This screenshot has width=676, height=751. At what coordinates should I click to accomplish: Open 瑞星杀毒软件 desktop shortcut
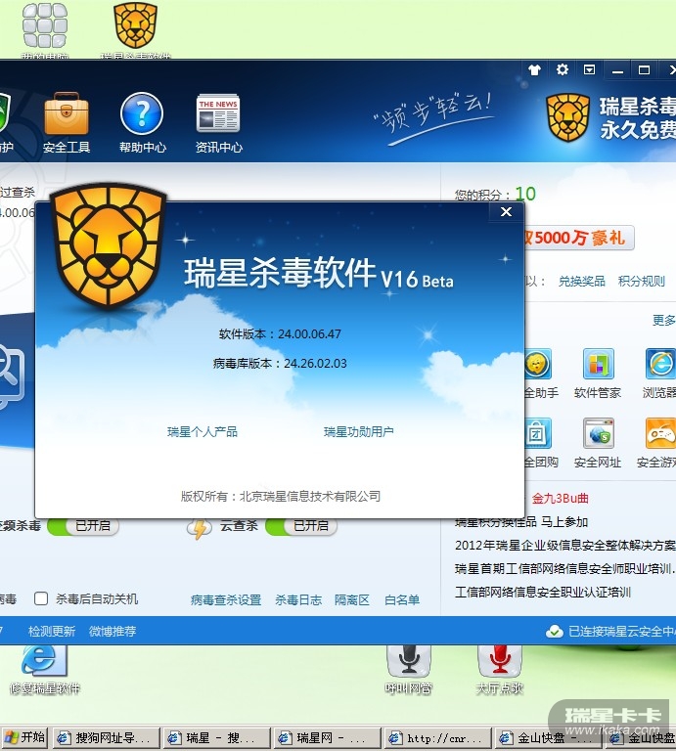coord(135,28)
